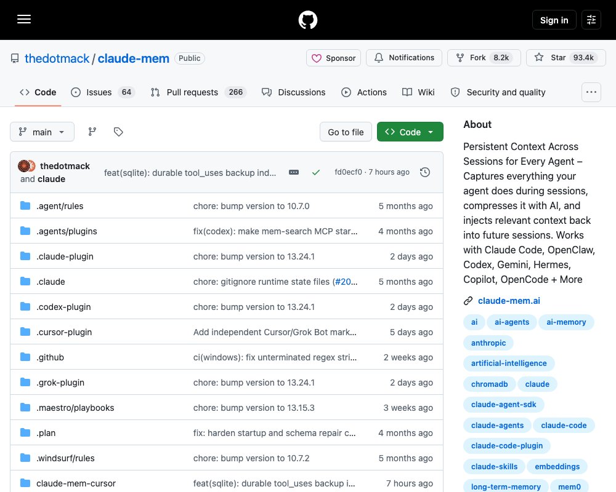Screen dimensions: 616x492
Task: Open claude co-author link
Action: (x=52, y=179)
